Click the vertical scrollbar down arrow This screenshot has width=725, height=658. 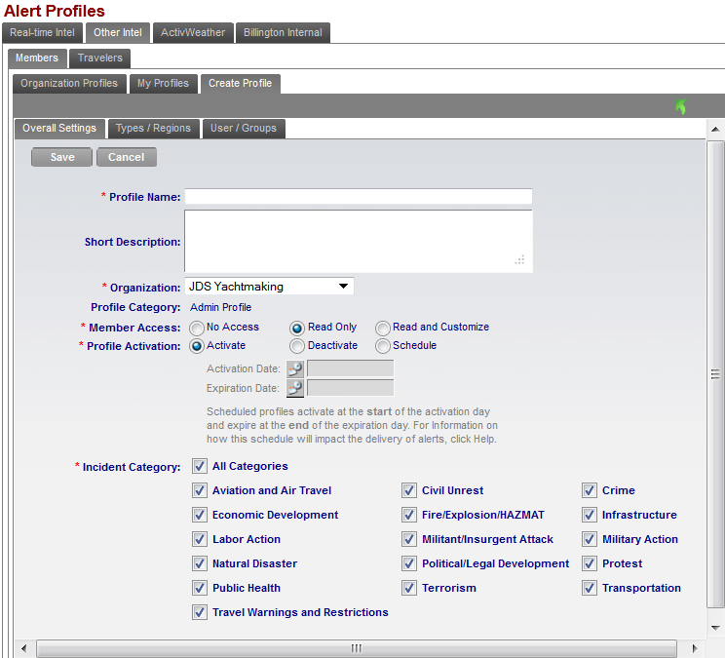tap(715, 627)
